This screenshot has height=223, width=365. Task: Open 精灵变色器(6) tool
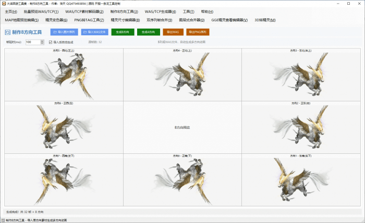tap(56, 20)
